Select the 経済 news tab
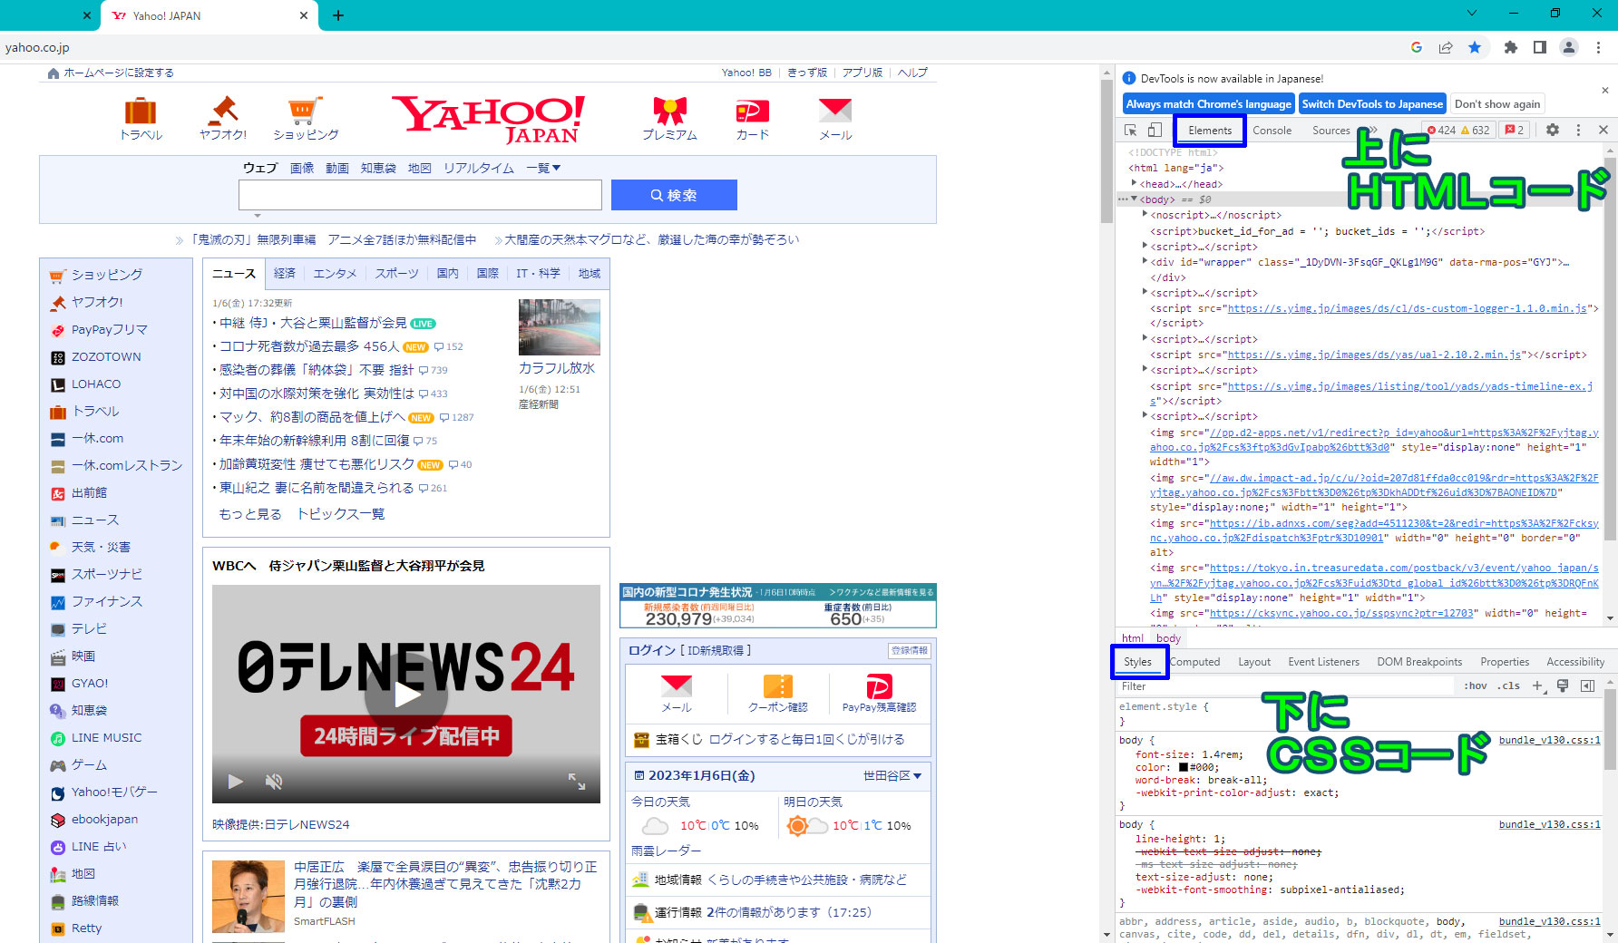1618x943 pixels. (x=285, y=273)
